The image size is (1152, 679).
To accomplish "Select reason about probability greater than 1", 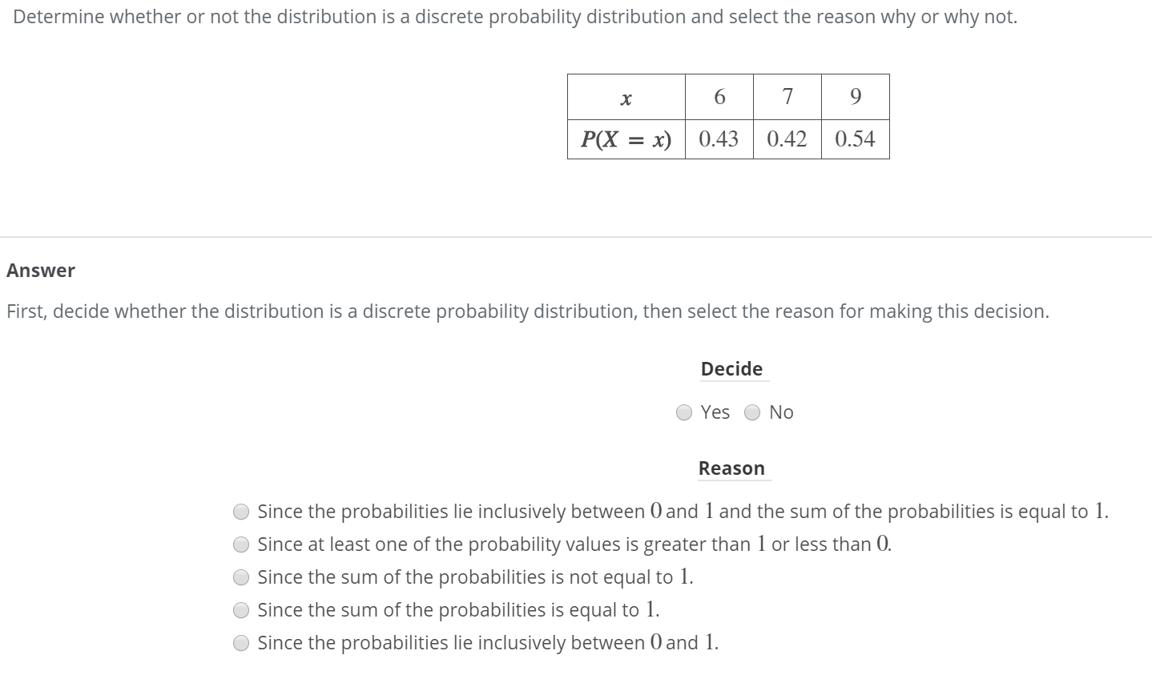I will click(241, 544).
